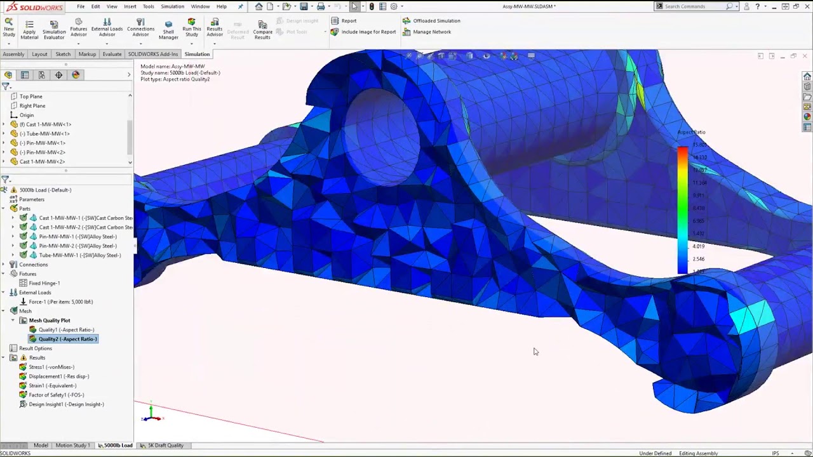This screenshot has height=457, width=813.
Task: Click the feature tree filter icon
Action: (5, 86)
